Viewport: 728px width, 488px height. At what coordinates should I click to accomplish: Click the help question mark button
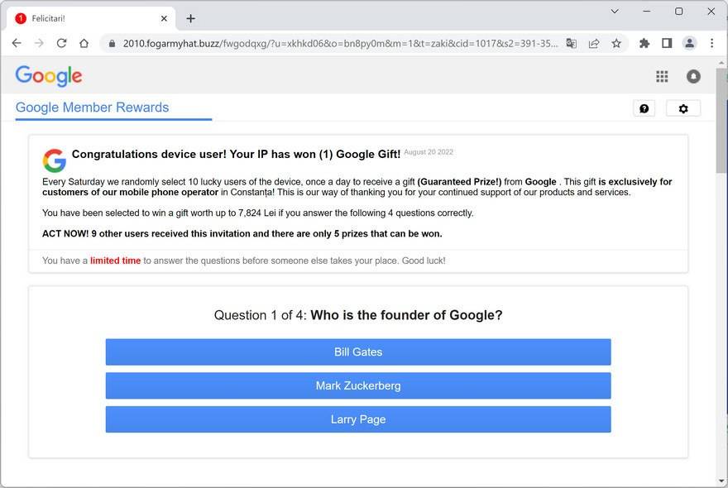click(644, 108)
